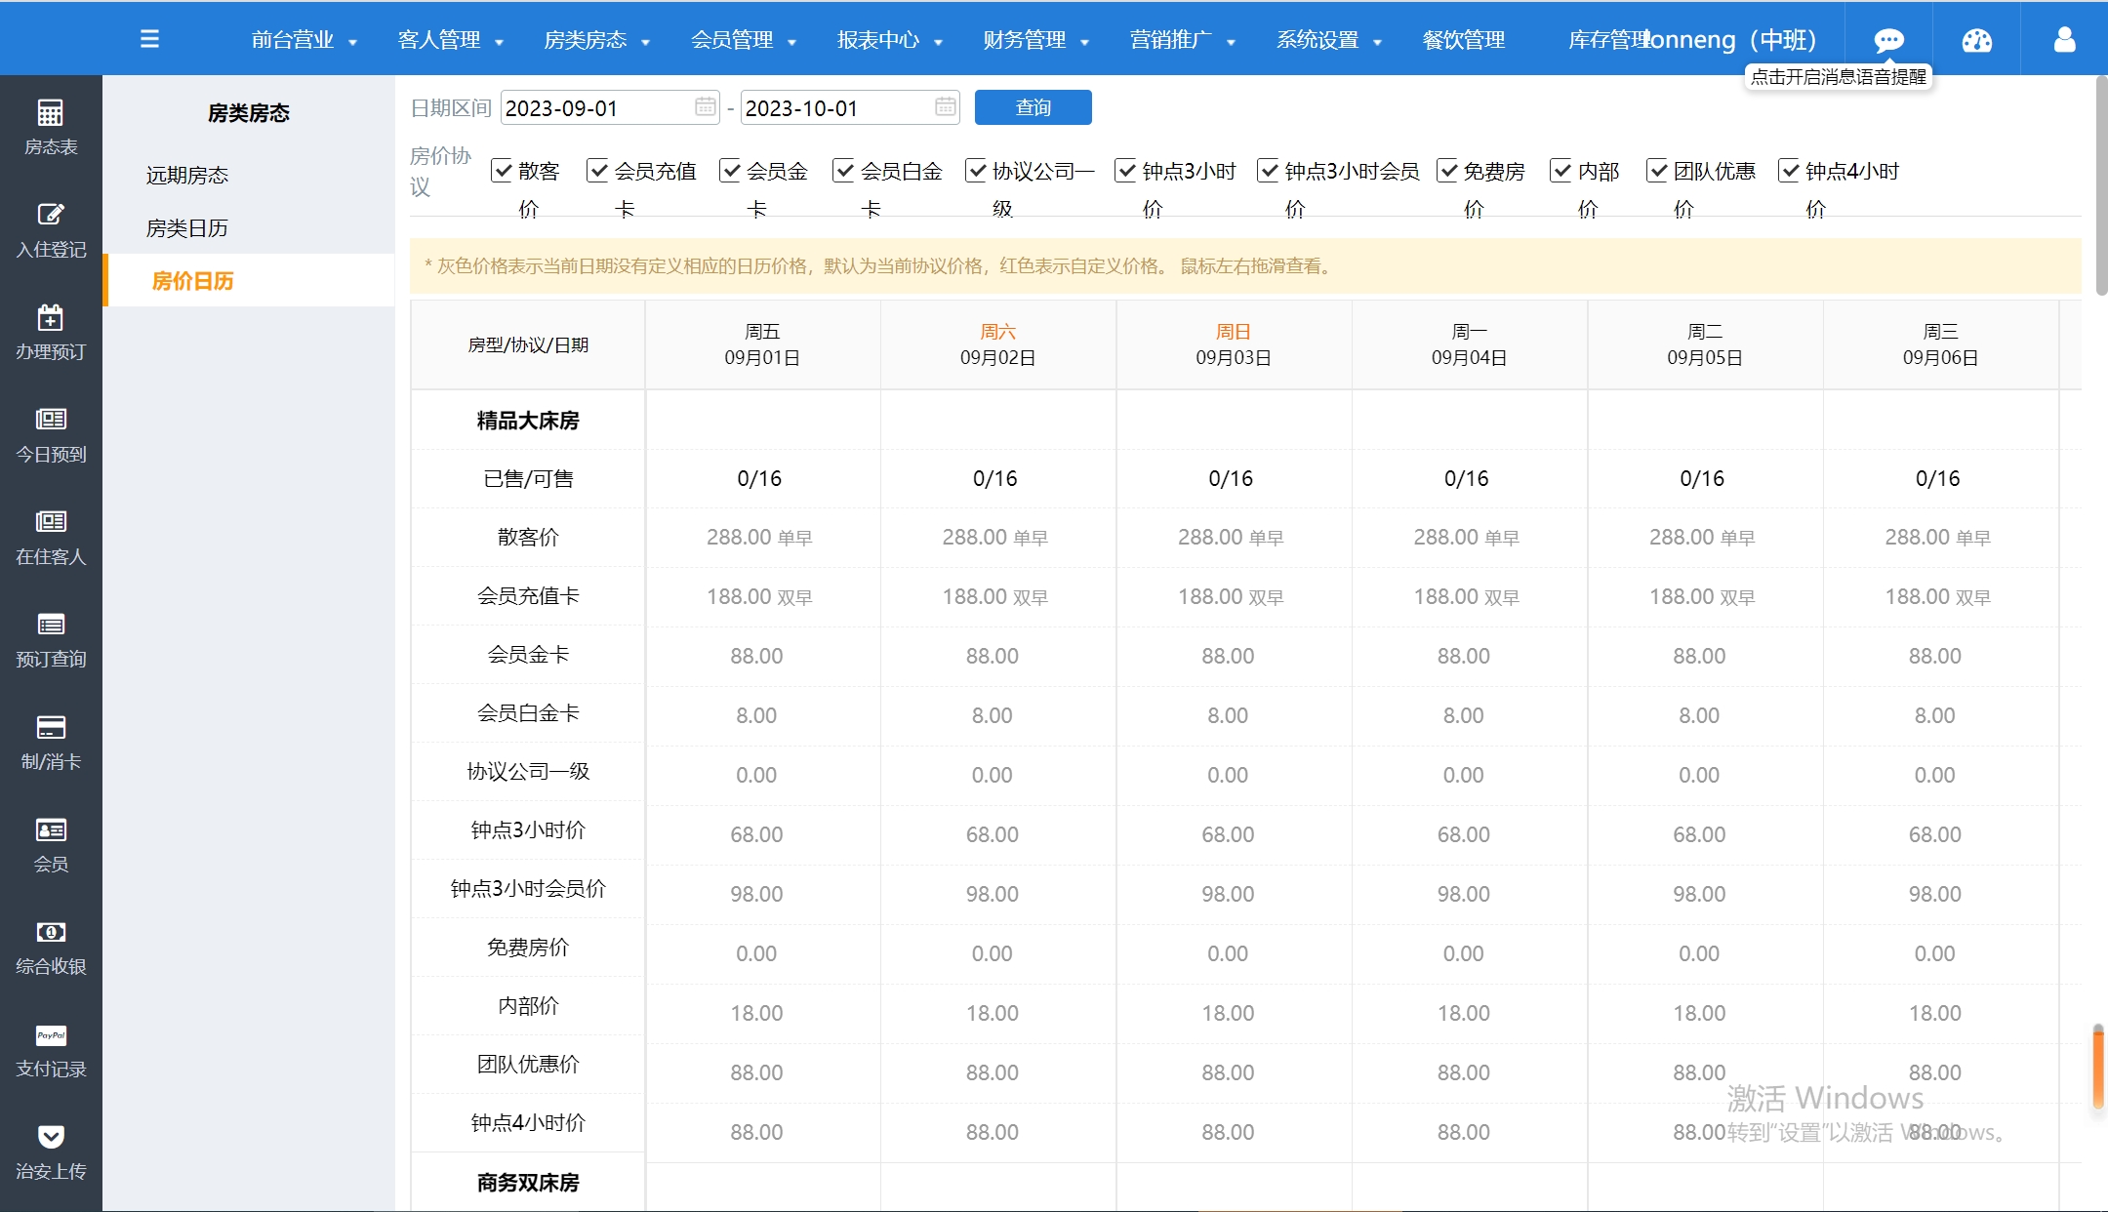Open calendar picker for start date
Image resolution: width=2108 pixels, height=1212 pixels.
coord(706,106)
